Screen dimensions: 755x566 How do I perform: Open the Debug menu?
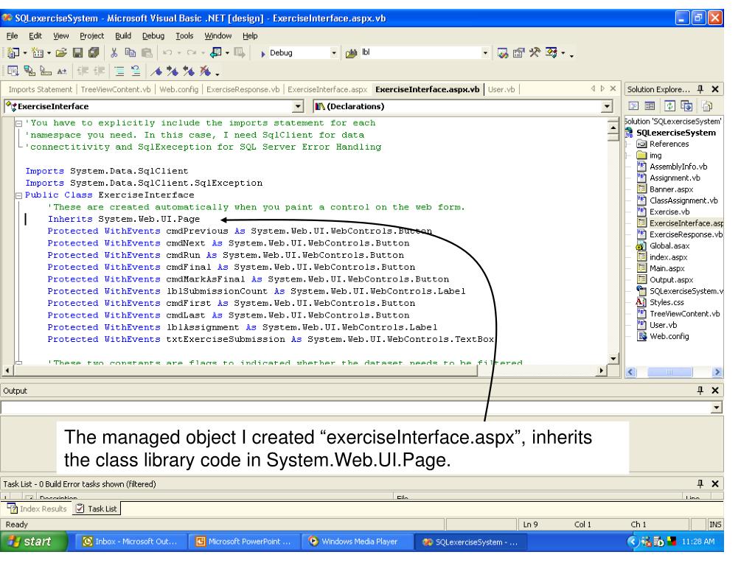coord(153,35)
